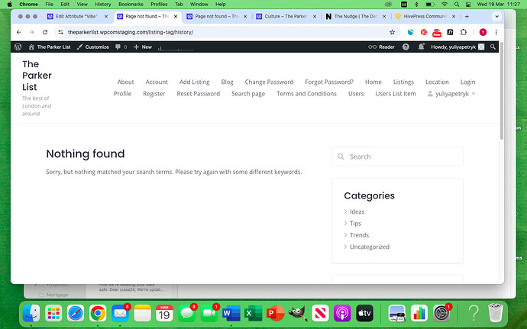
Task: Click the WordPress logo in admin bar
Action: coord(18,47)
